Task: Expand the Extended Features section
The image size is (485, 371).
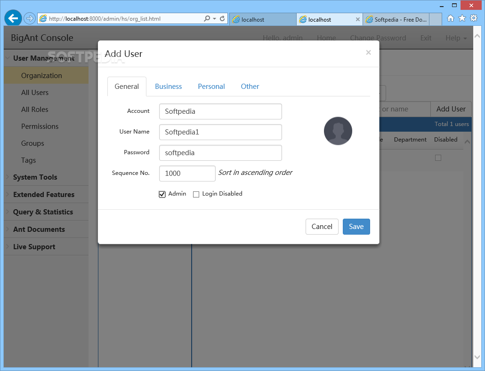Action: pos(46,195)
